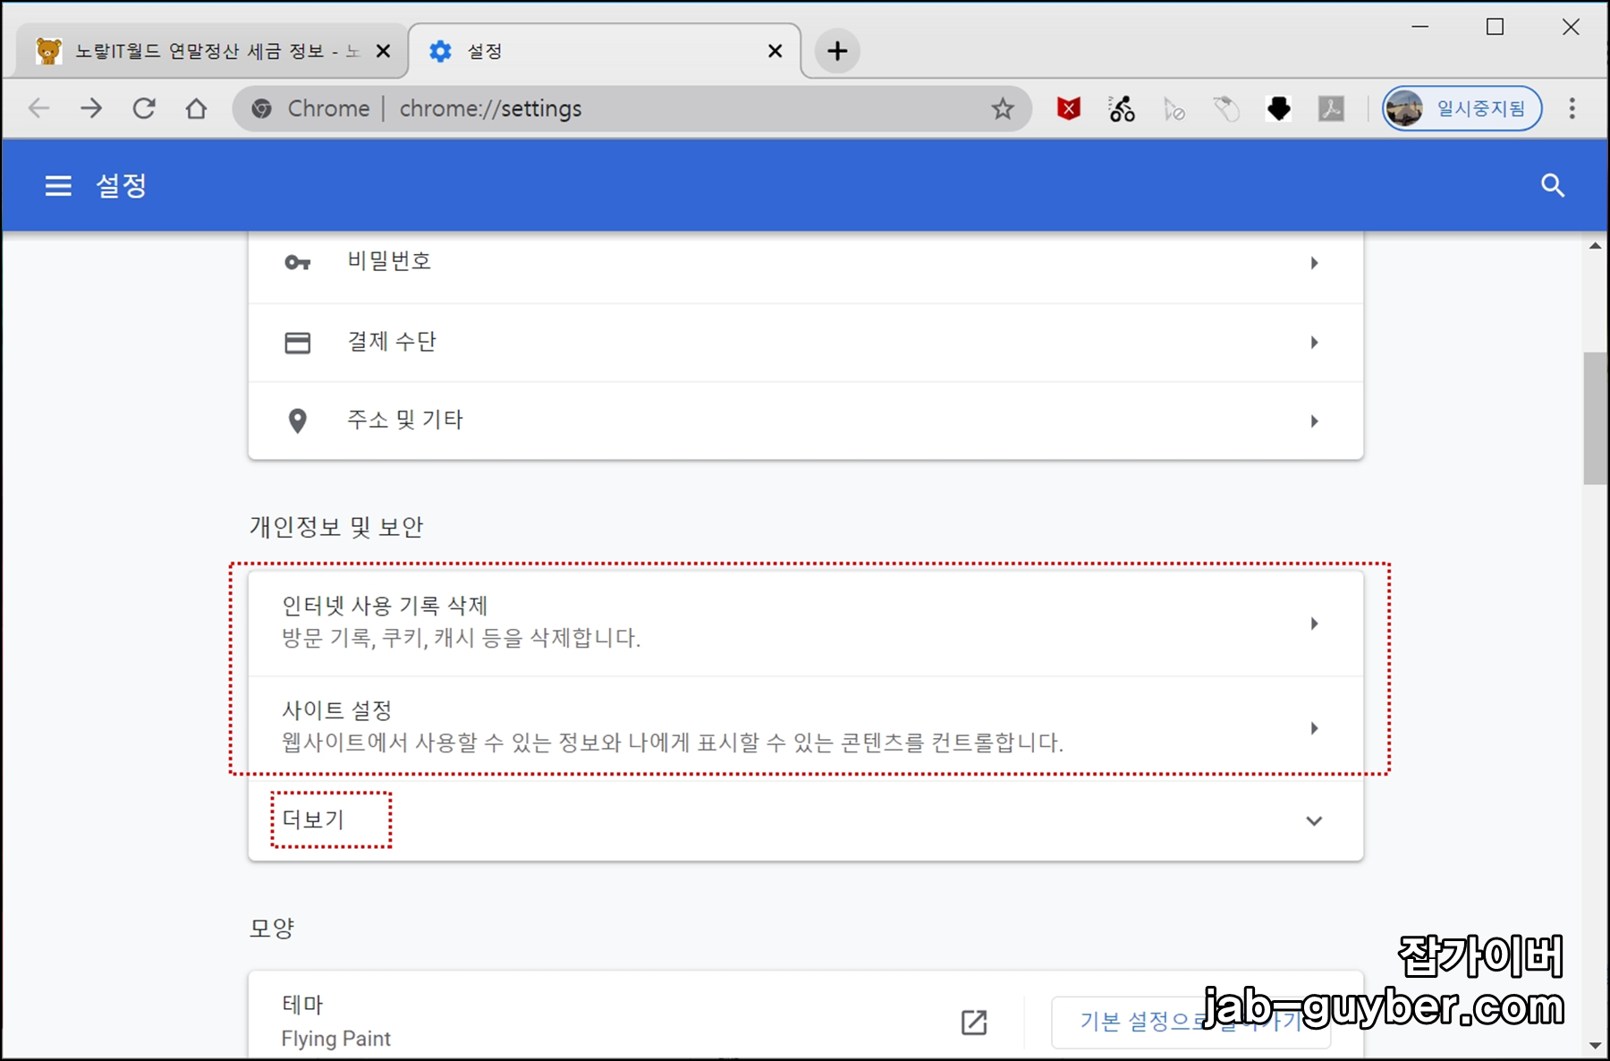Click the bicycle rider extension icon
This screenshot has height=1061, width=1610.
tap(1121, 108)
